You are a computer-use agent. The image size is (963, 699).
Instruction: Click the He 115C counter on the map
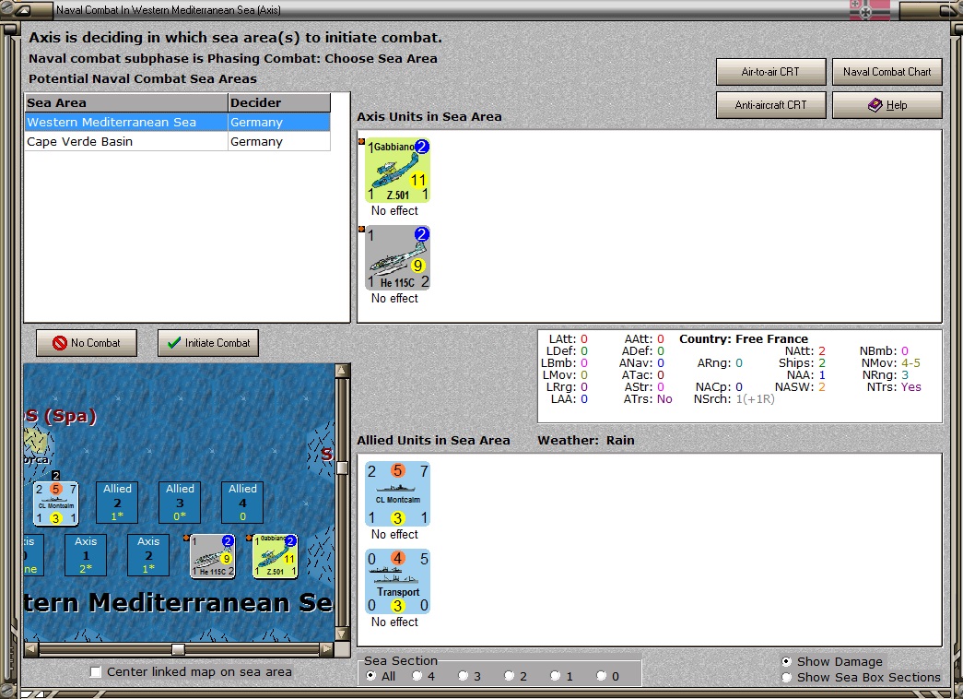pos(213,556)
